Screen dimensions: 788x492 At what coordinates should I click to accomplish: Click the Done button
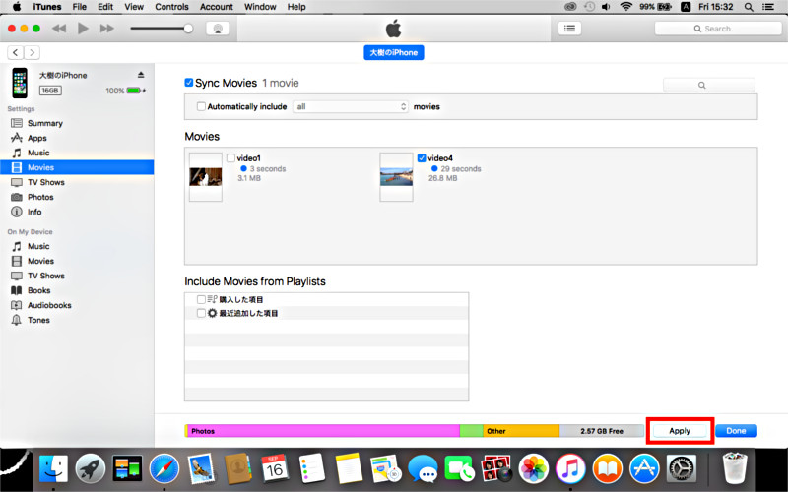coord(736,431)
